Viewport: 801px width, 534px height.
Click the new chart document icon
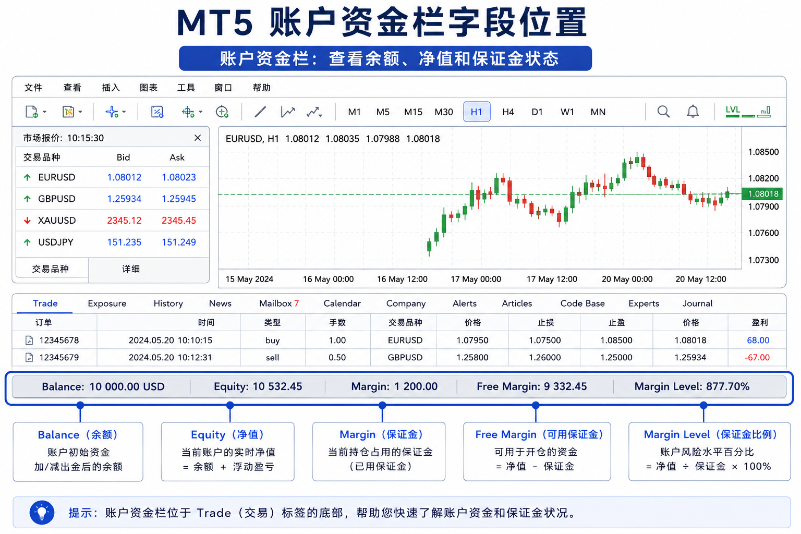pyautogui.click(x=31, y=112)
